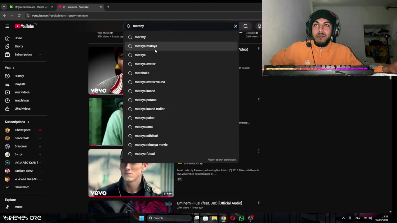The height and width of the screenshot is (223, 397).
Task: Close the Mrgreen03 Stream tab
Action: pyautogui.click(x=52, y=7)
